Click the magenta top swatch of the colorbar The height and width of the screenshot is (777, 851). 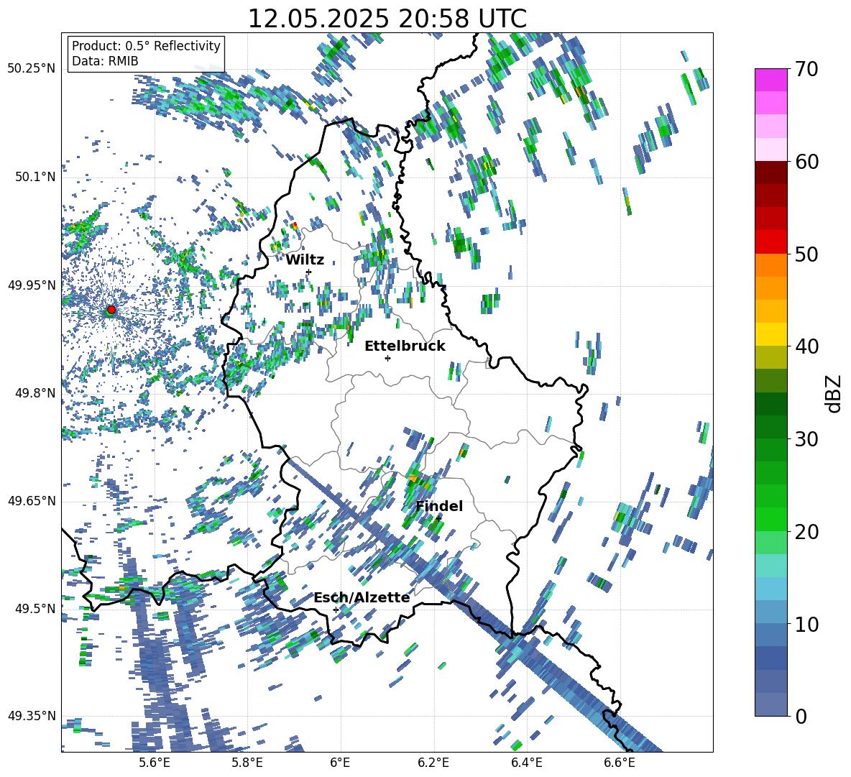point(771,80)
